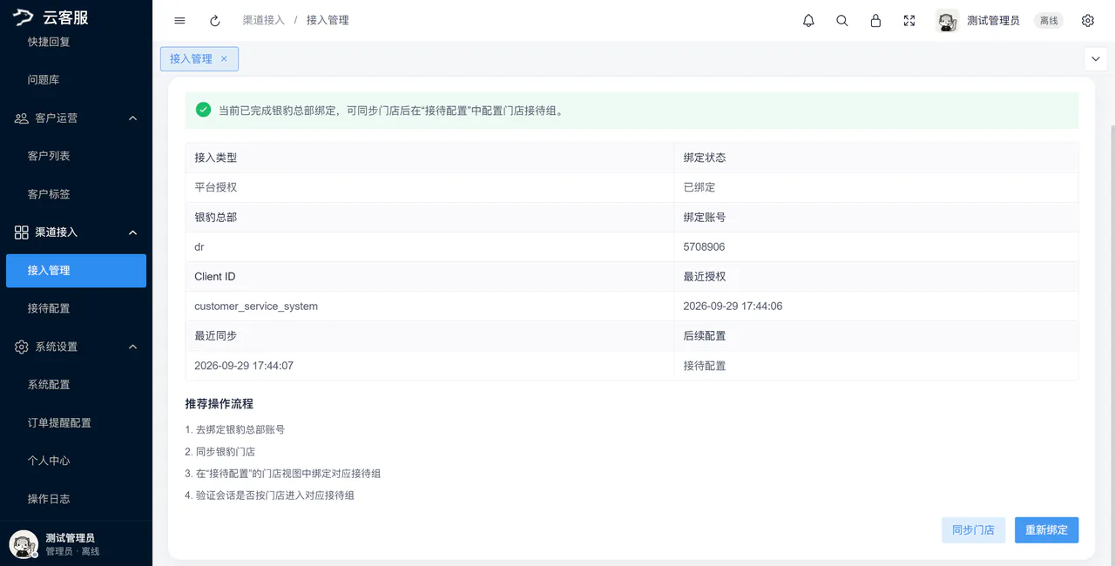The height and width of the screenshot is (566, 1115).
Task: Click the lock screen icon
Action: click(875, 20)
